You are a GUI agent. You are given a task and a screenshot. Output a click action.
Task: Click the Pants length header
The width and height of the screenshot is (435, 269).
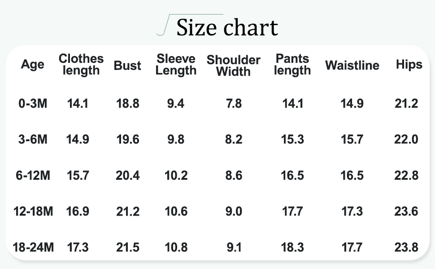292,65
